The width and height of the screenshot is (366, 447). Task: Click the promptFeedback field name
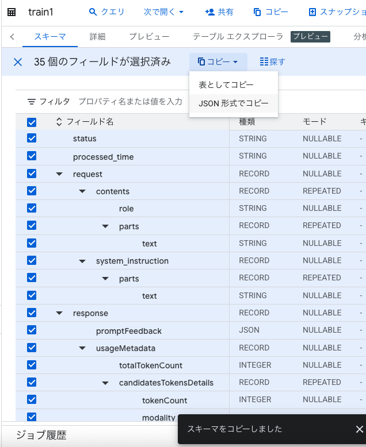coord(129,331)
